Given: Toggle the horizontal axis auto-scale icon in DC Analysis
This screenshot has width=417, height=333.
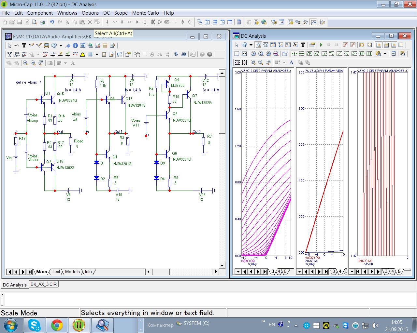Looking at the screenshot, I should [237, 62].
